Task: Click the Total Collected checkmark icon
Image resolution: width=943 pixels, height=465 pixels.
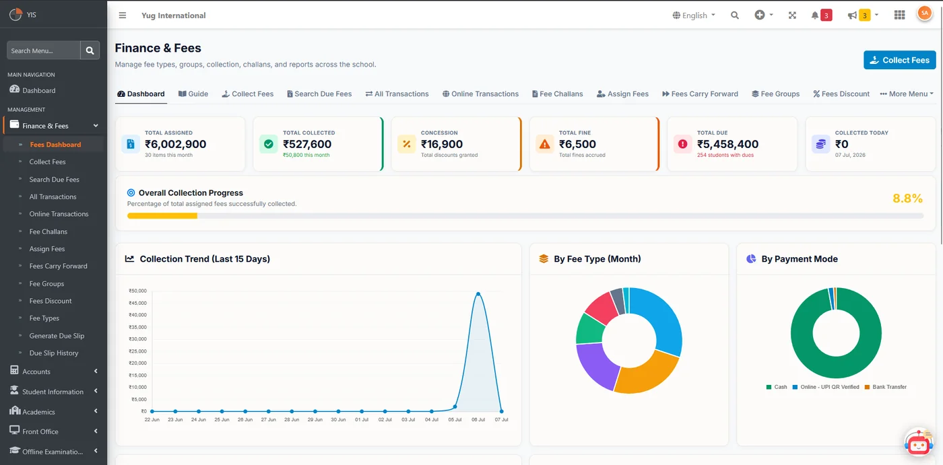Action: (x=269, y=144)
